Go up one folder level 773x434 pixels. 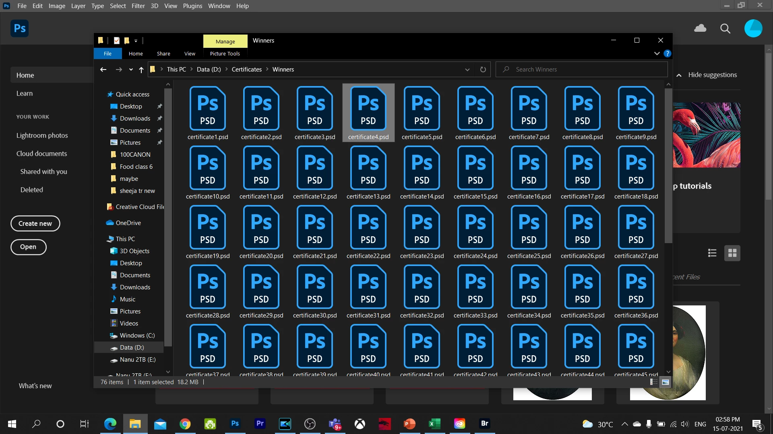click(141, 70)
